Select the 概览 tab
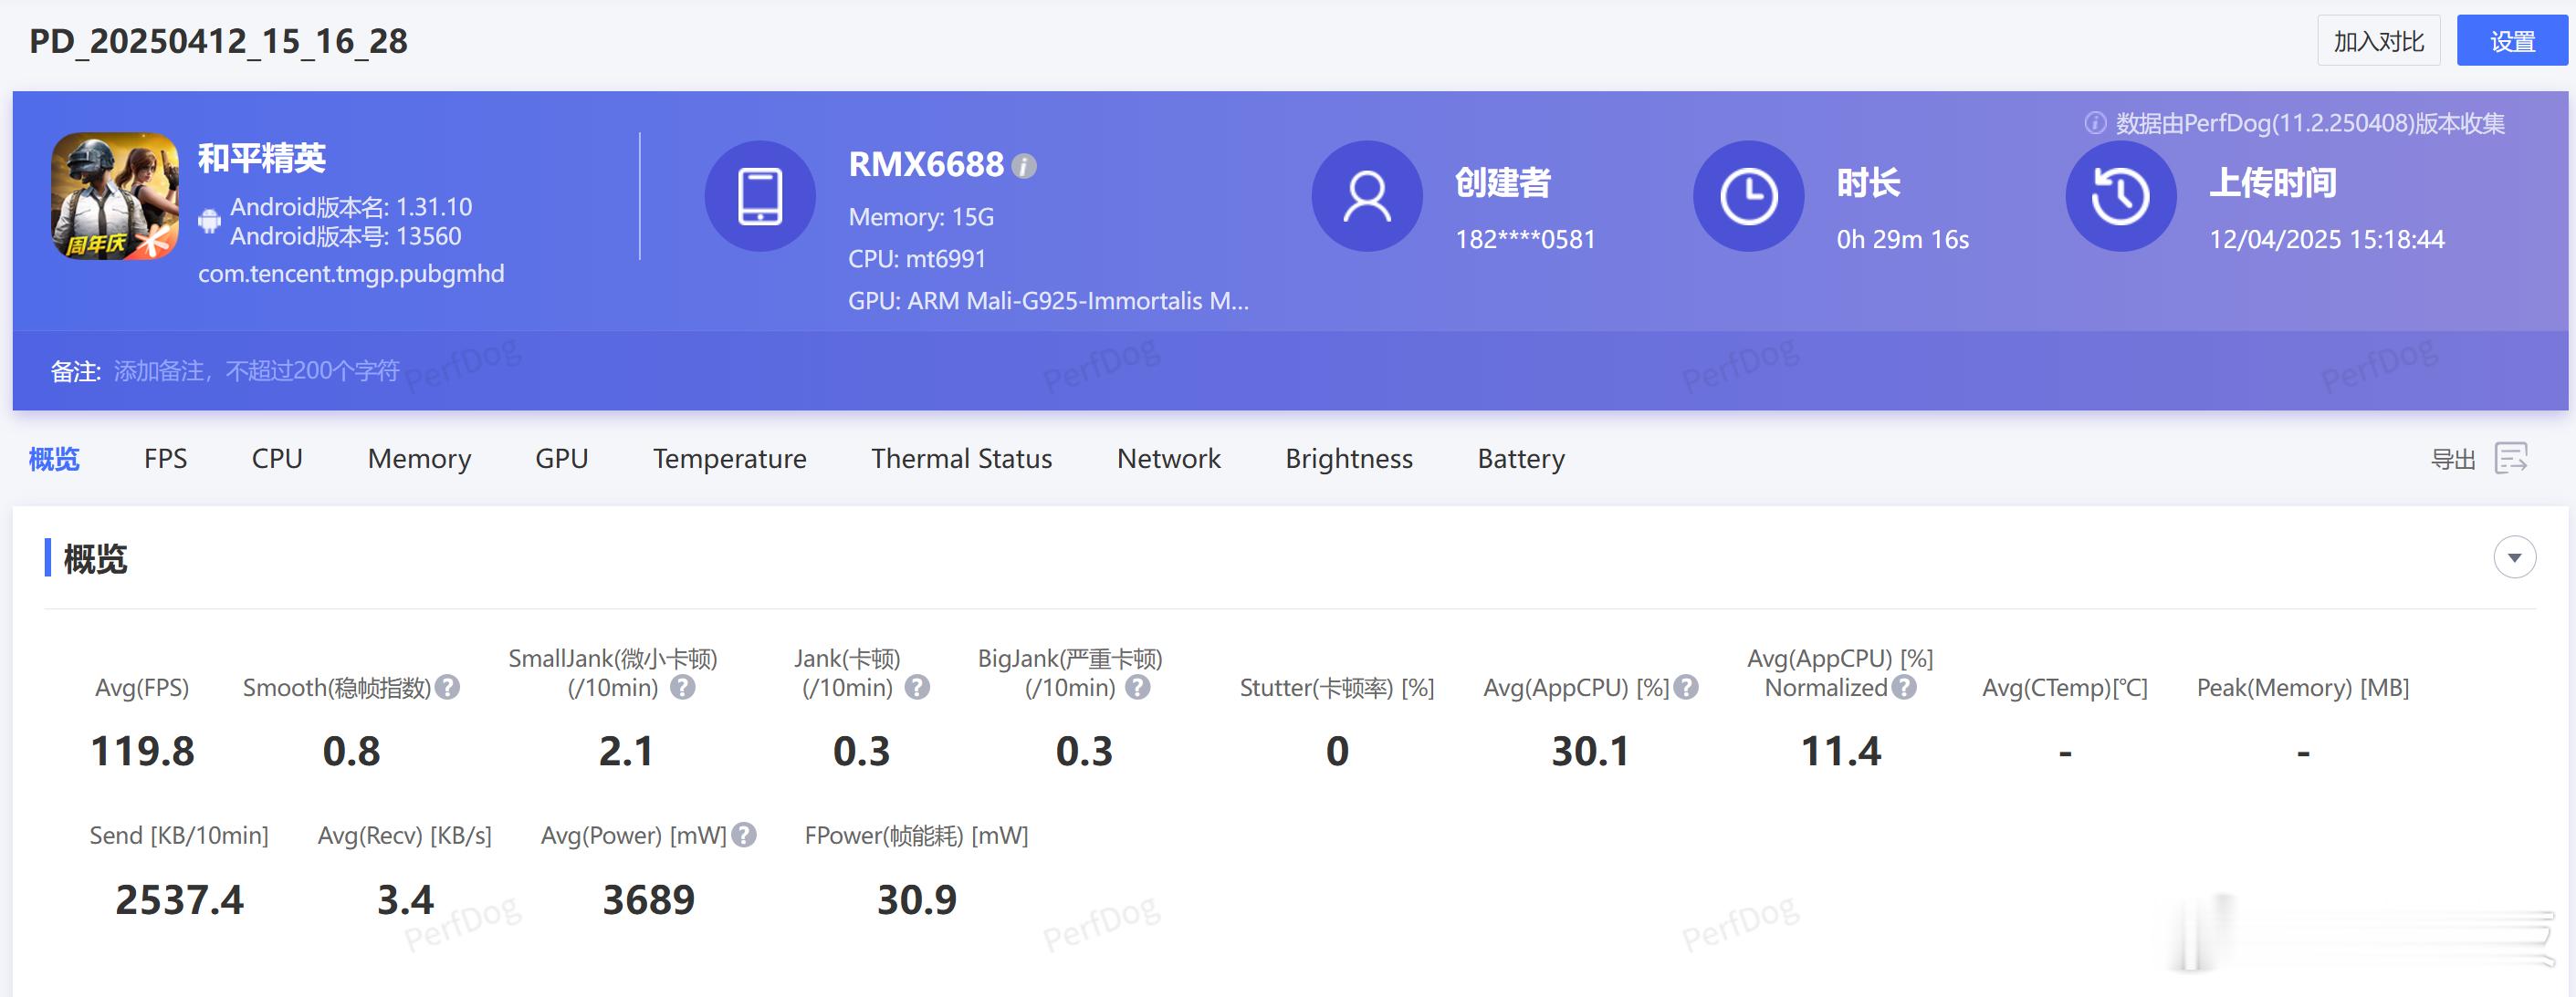 coord(54,459)
